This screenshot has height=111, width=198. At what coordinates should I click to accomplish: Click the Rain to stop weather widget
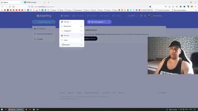click(x=172, y=109)
